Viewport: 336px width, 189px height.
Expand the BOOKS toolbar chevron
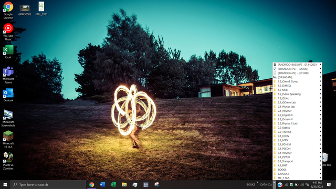[x=257, y=183]
